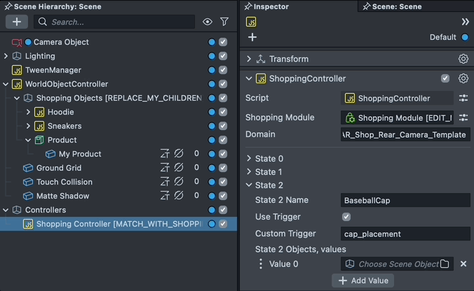Screen dimensions: 474x291
Task: Uncheck the Camera Object enable checkbox
Action: click(223, 42)
